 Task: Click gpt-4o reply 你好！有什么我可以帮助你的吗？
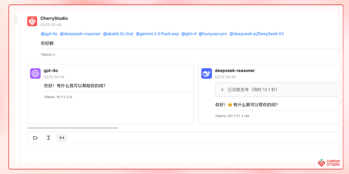(x=75, y=86)
